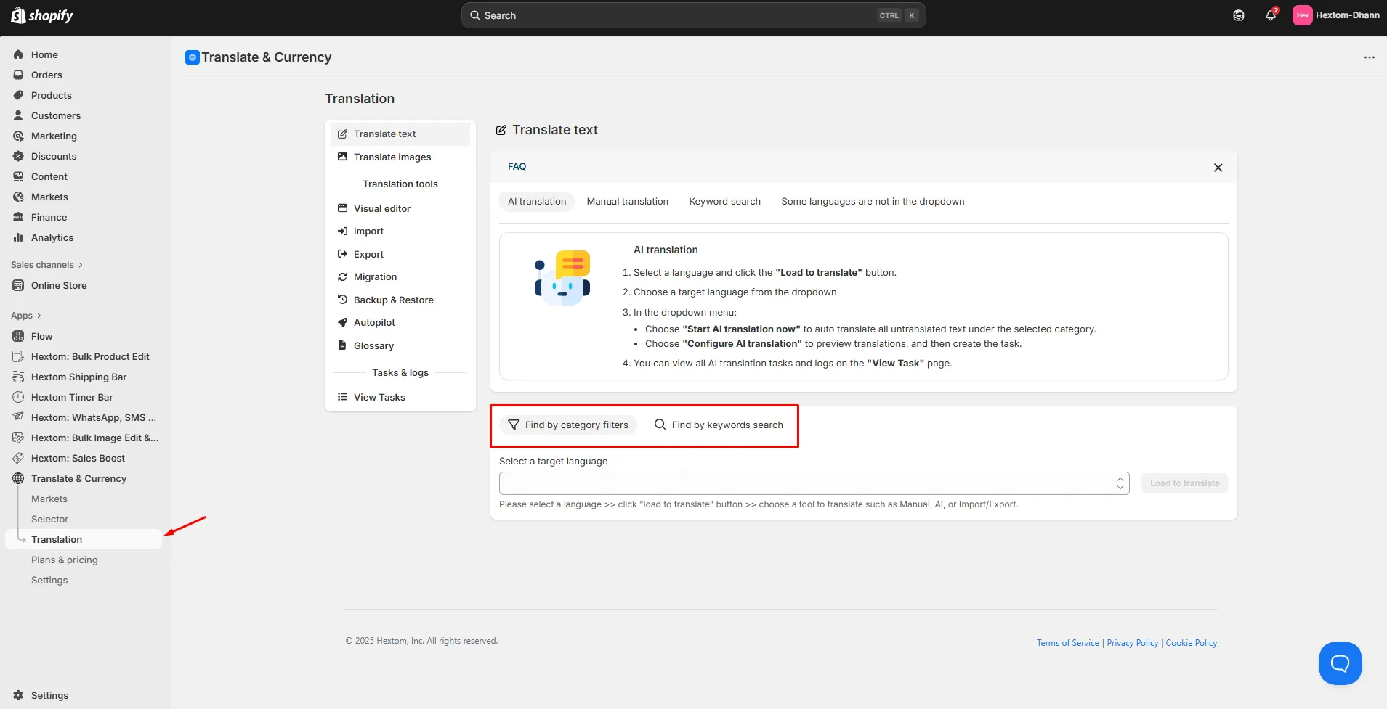
Task: Focus the Search bar
Action: (x=693, y=15)
